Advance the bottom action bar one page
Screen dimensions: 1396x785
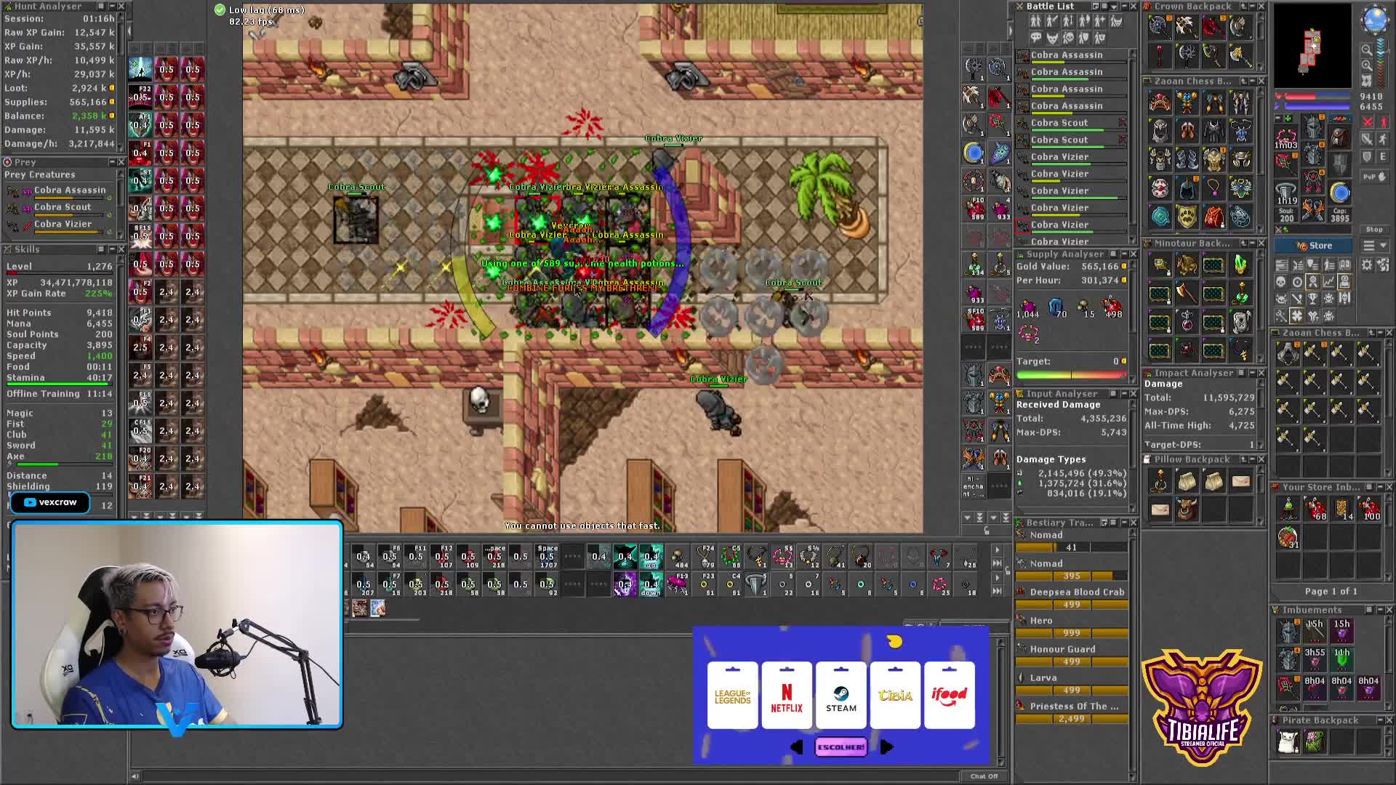point(998,578)
